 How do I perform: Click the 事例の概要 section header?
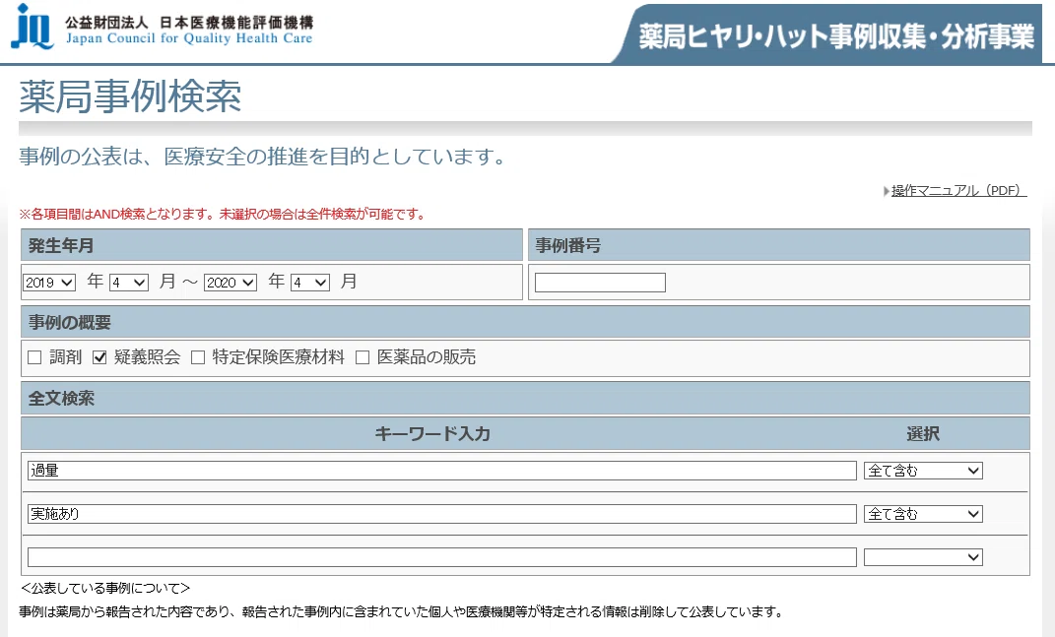[x=525, y=322]
